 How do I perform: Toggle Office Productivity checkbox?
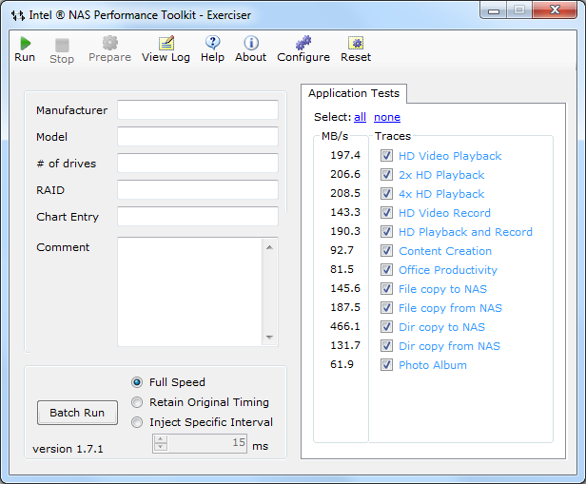386,270
